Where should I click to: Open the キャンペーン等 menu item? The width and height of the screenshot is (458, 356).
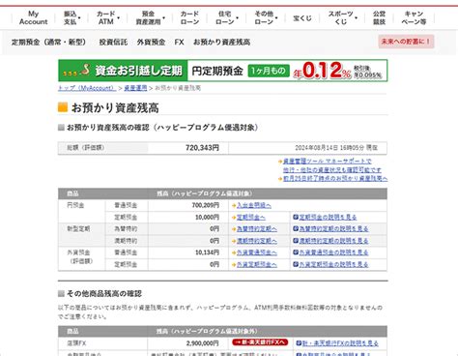[x=414, y=17]
